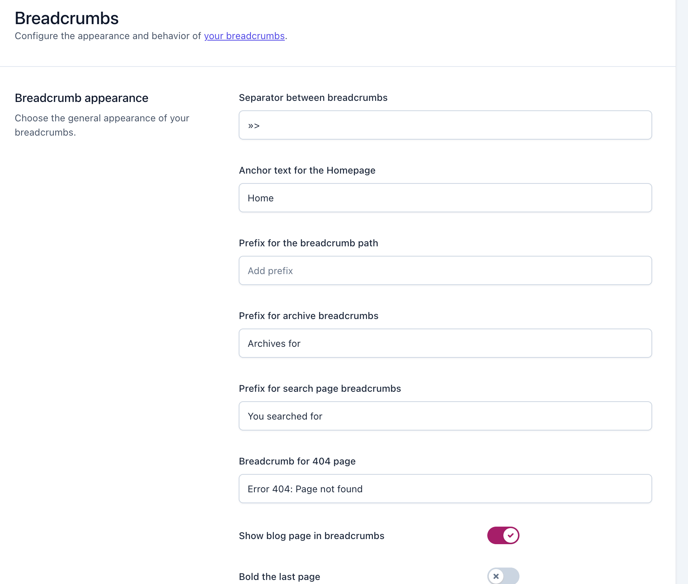Click the "Breadcrumbs" page heading
Viewport: 688px width, 584px height.
click(x=66, y=18)
